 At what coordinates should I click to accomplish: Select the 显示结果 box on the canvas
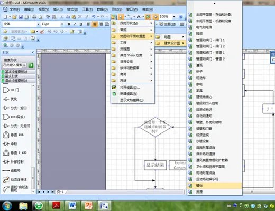coord(155,165)
